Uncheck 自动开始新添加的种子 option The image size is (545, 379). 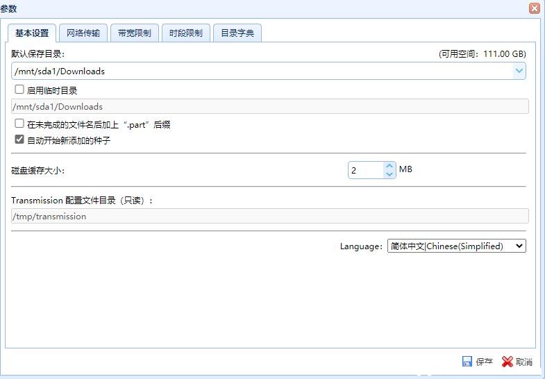19,140
